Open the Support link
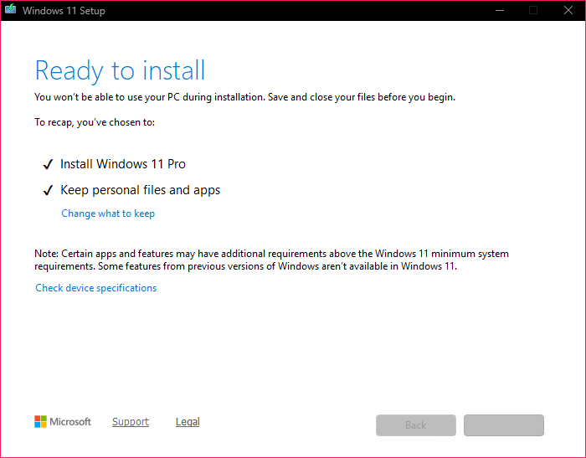Screen dimensions: 586x458 (x=131, y=422)
